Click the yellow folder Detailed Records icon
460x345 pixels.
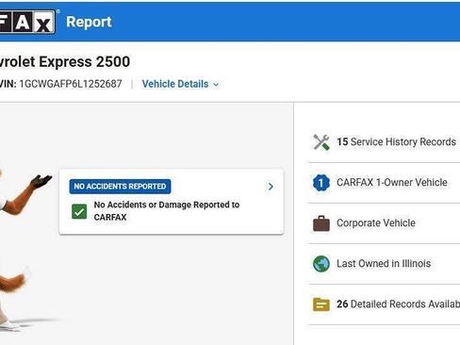[x=321, y=304]
